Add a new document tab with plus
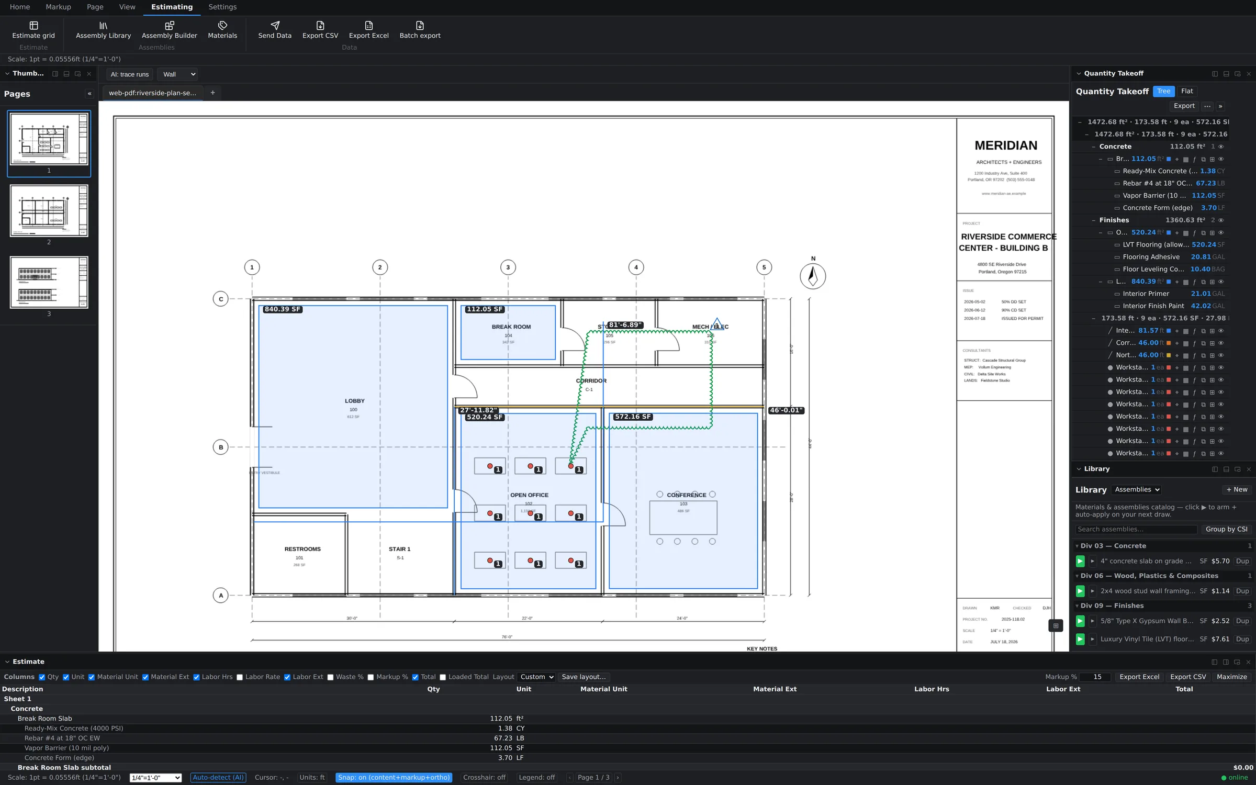 coord(212,93)
